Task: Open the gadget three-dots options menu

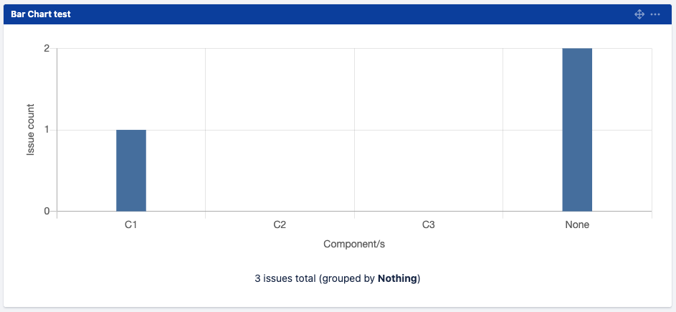Action: click(x=655, y=14)
